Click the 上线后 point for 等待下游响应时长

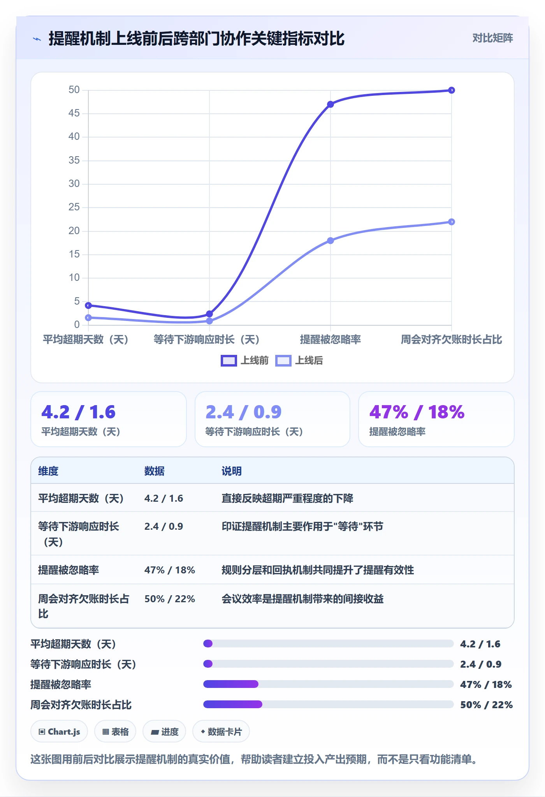pos(209,321)
